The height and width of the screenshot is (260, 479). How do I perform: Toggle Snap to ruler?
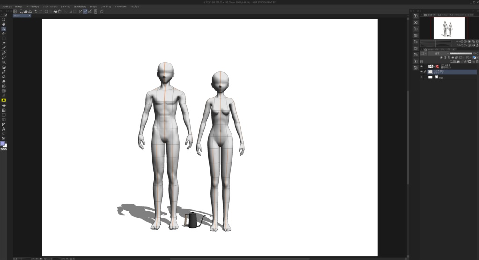(x=80, y=11)
